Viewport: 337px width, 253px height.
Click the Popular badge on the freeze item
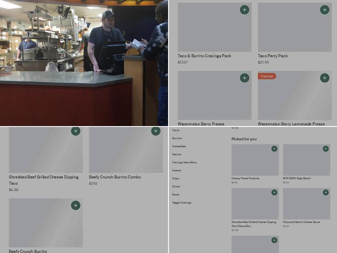tap(267, 76)
